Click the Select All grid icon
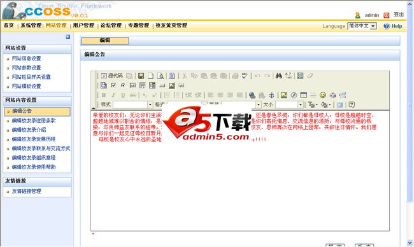Viewport: 414px width, 247px height. [300, 76]
